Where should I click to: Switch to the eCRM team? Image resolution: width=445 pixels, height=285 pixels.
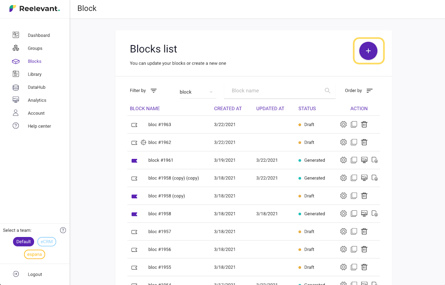[x=47, y=242]
